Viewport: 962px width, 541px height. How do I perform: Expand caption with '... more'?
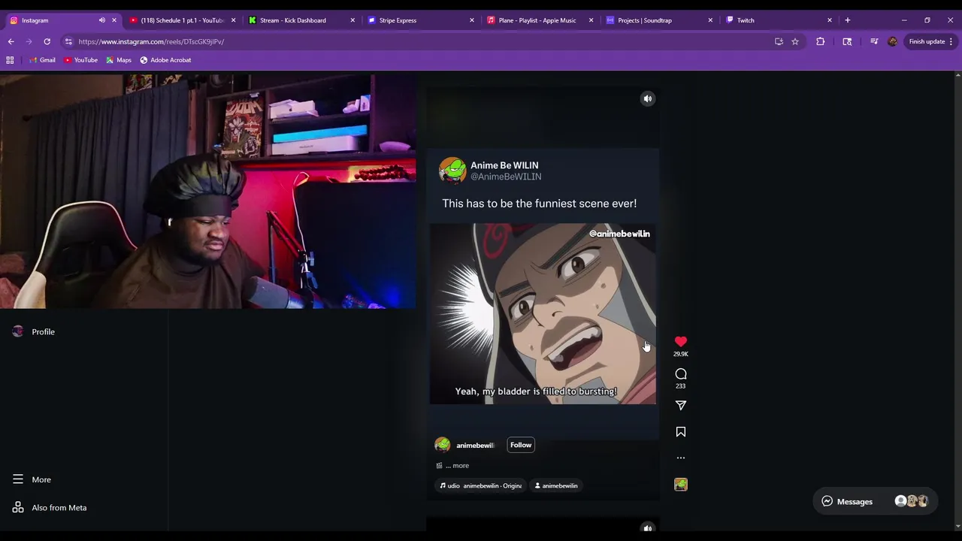point(457,466)
